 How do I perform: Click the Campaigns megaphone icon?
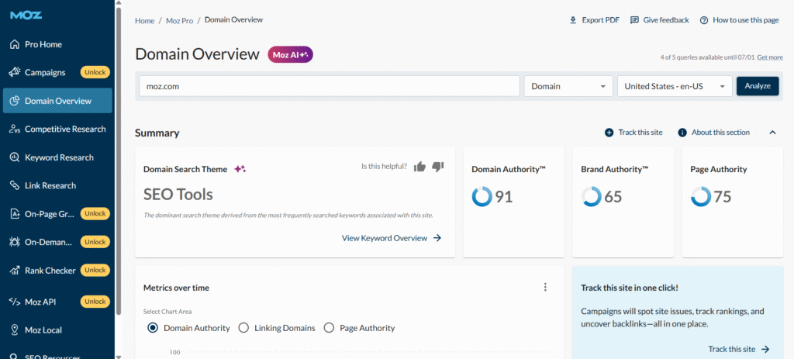(15, 72)
